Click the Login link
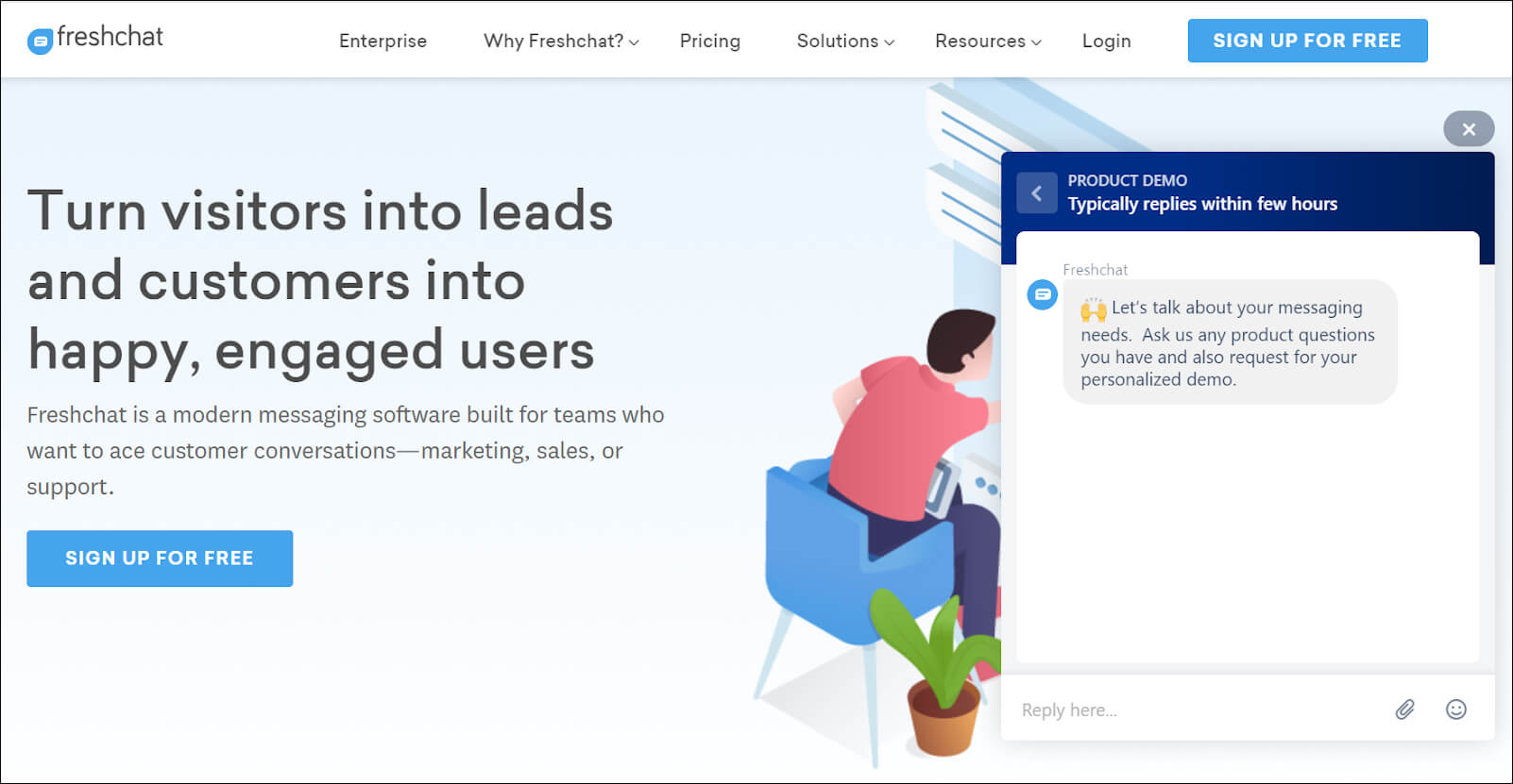 coord(1106,42)
